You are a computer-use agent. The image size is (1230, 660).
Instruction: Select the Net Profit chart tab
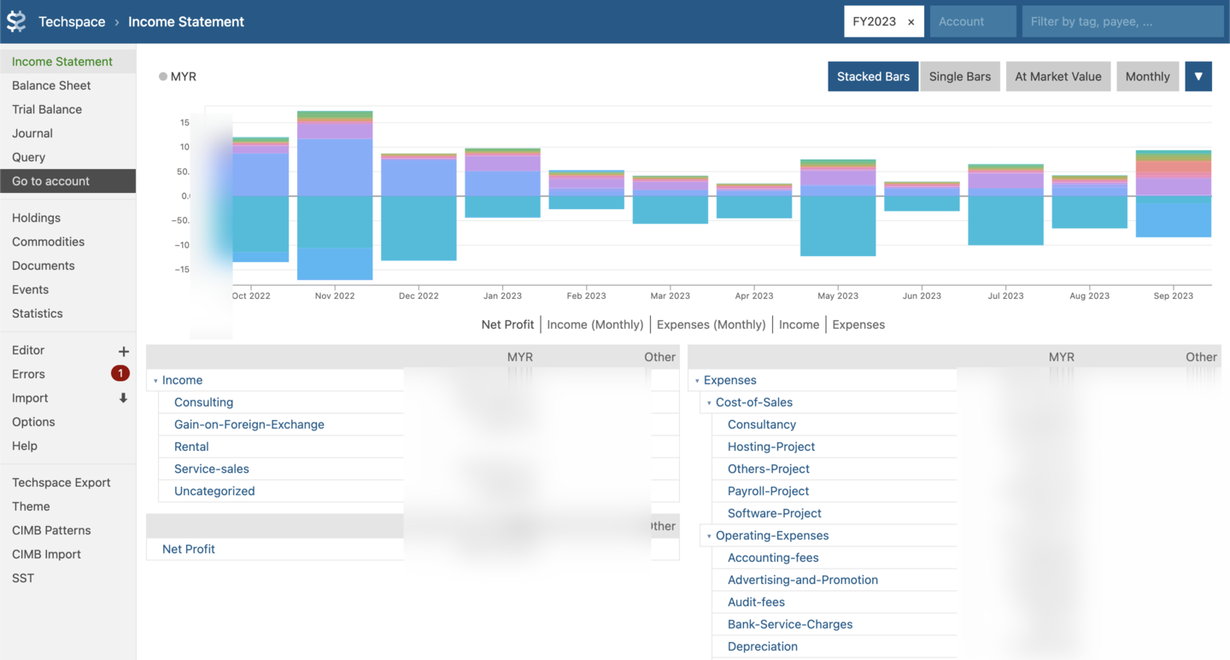[507, 324]
